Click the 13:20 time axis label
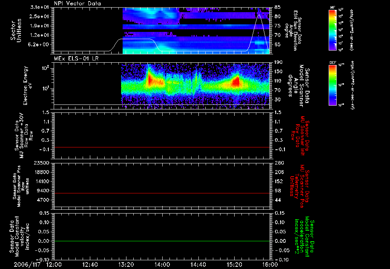This screenshot has height=269, width=390. click(x=126, y=265)
